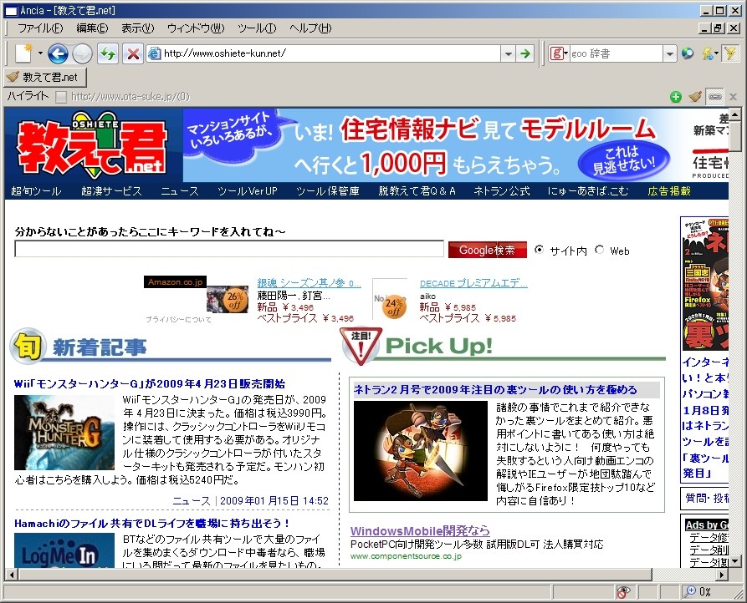Open the ツール保管庫 navigation link
The image size is (747, 603).
click(x=328, y=191)
